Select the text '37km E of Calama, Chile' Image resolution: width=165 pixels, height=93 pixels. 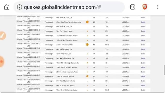64,45
